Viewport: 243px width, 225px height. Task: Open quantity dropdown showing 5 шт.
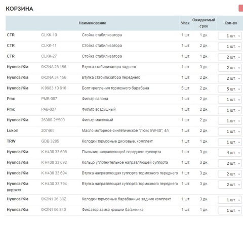pos(230,89)
